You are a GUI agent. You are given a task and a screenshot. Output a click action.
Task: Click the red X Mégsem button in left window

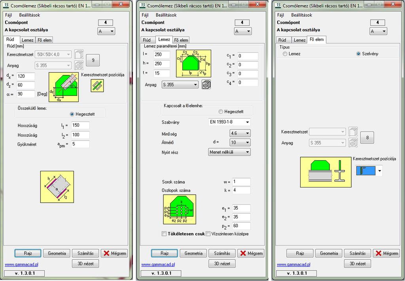pos(114,253)
